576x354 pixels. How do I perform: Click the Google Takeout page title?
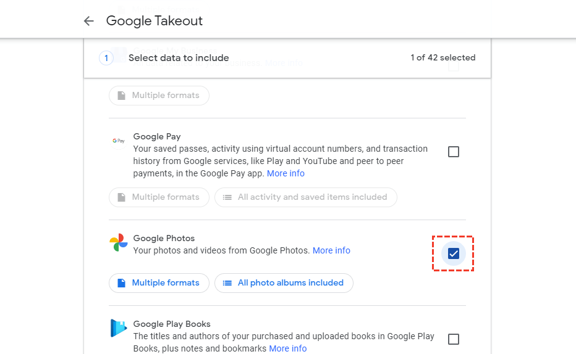(x=155, y=21)
